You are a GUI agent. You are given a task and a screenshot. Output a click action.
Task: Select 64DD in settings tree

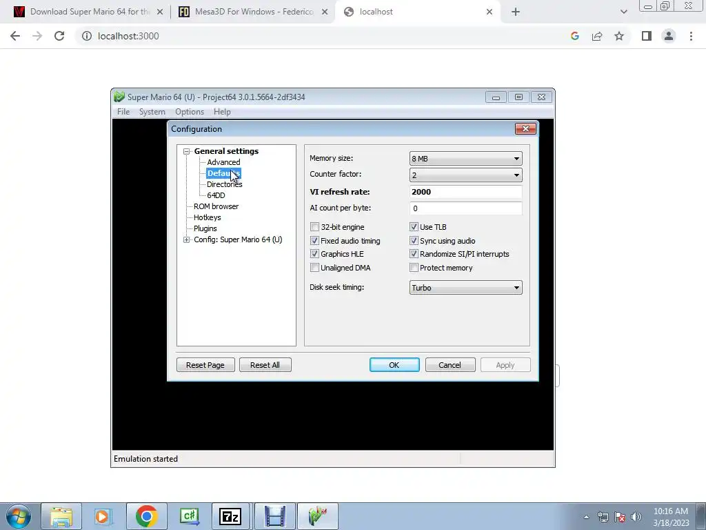[216, 195]
